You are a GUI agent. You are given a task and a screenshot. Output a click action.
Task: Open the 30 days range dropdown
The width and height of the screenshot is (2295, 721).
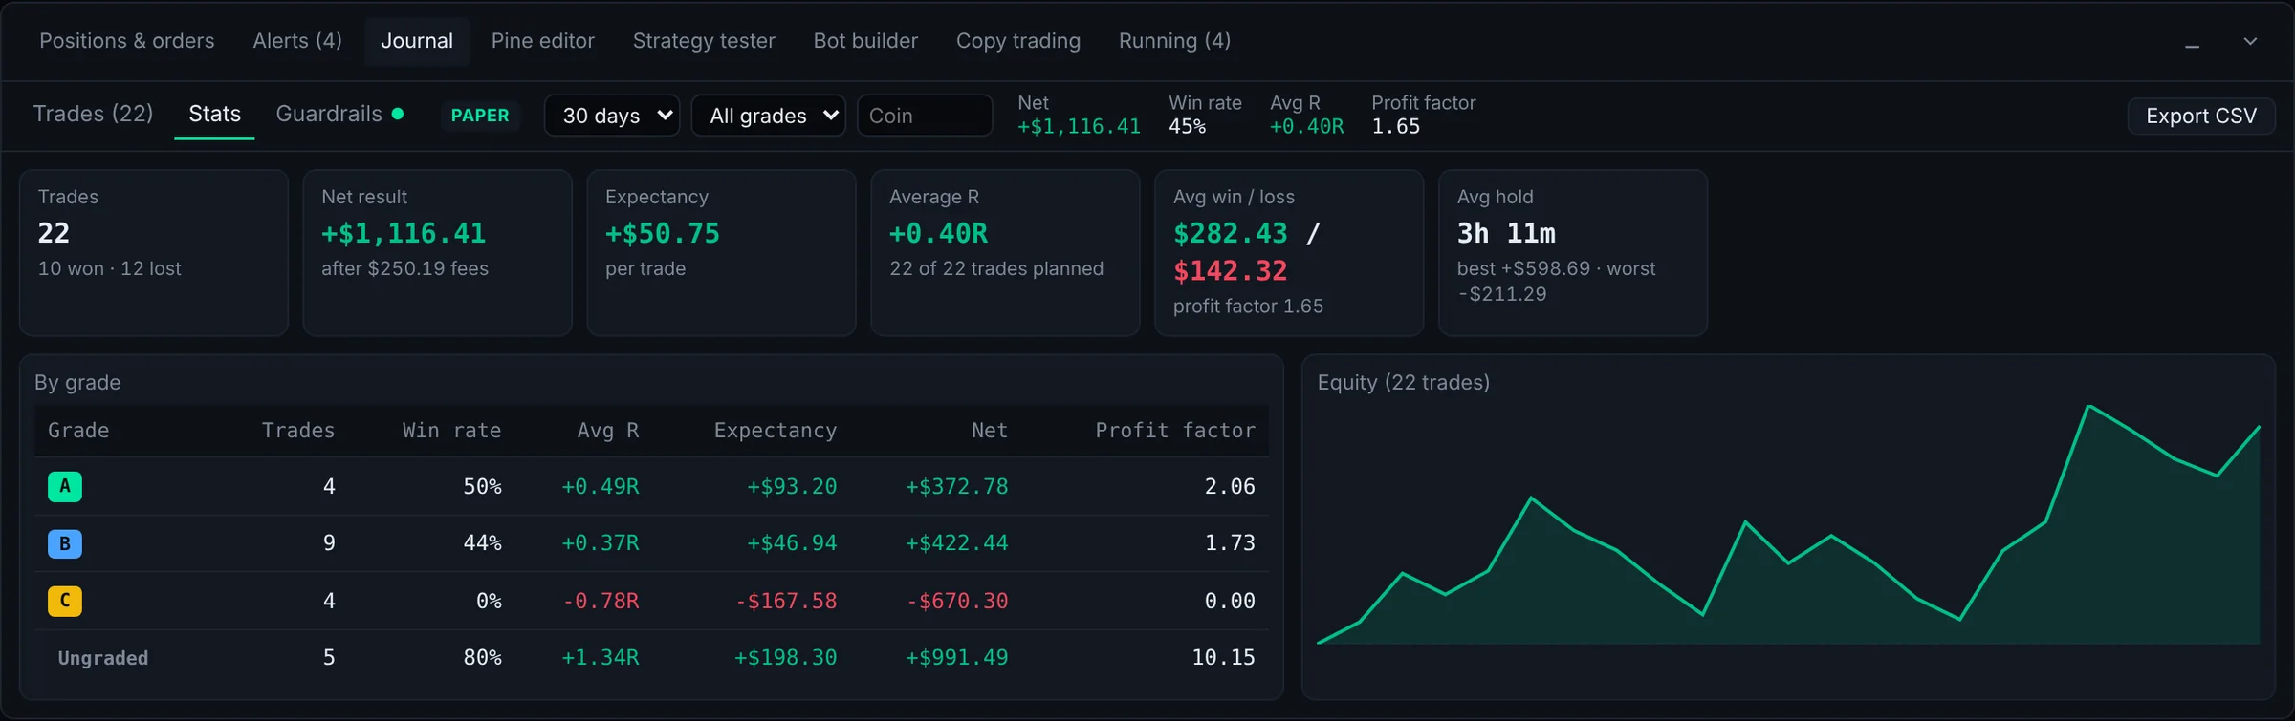pos(612,116)
